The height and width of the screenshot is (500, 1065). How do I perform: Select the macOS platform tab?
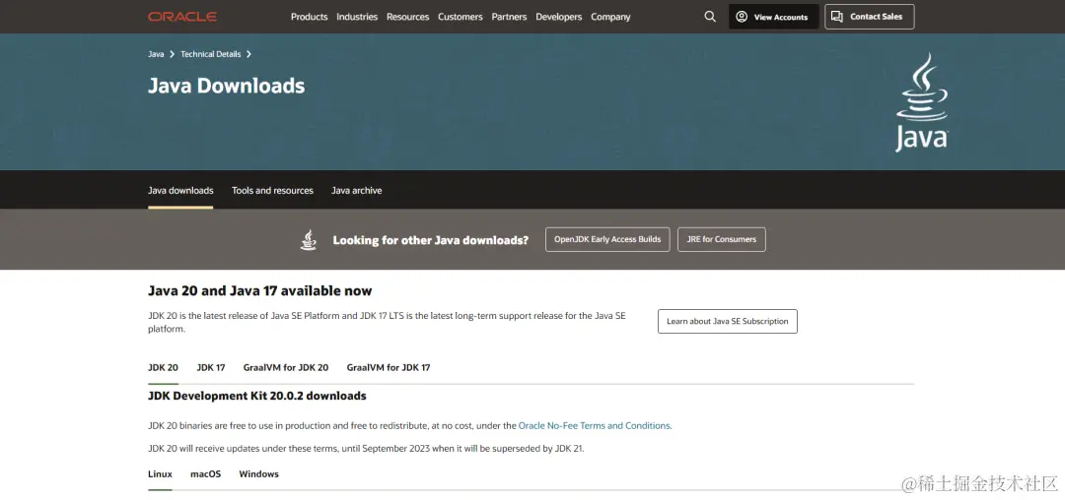click(x=206, y=474)
